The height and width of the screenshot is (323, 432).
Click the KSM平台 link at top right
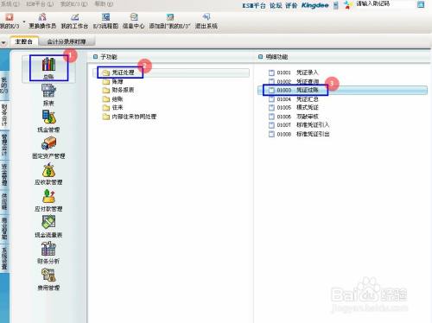pos(254,5)
